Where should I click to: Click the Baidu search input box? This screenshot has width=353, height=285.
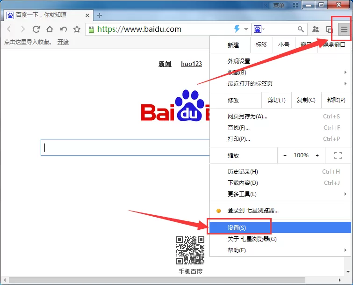click(x=125, y=147)
